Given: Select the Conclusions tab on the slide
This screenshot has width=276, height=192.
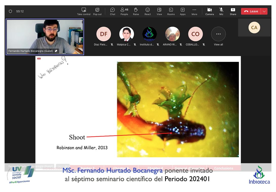Looking at the screenshot, I should click(x=224, y=168).
